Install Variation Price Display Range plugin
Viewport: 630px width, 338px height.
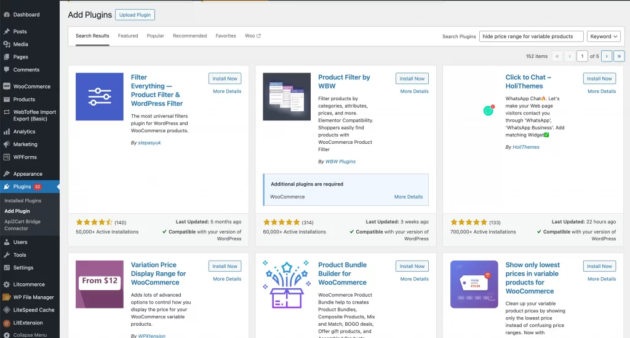[225, 266]
